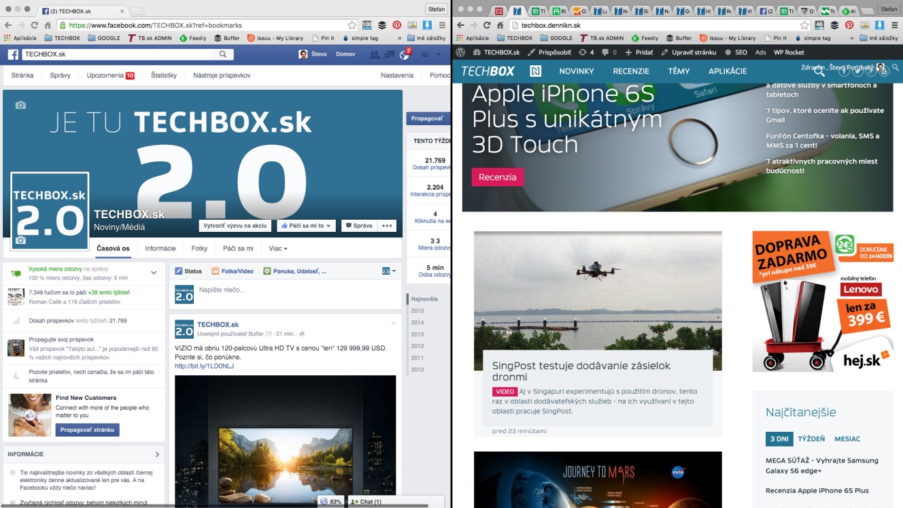Bookmark techbox.dennikn.sk with the star icon
903x508 pixels.
(805, 25)
